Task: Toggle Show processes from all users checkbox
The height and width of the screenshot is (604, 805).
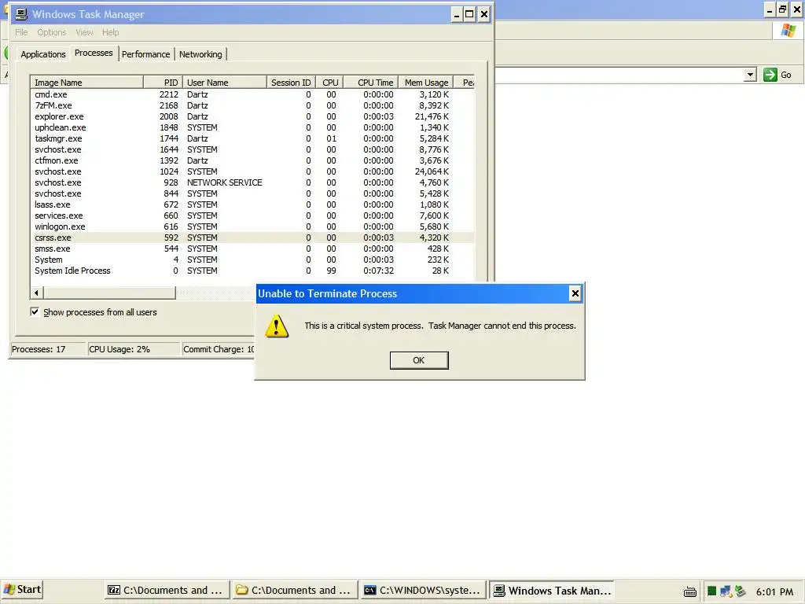Action: coord(35,311)
